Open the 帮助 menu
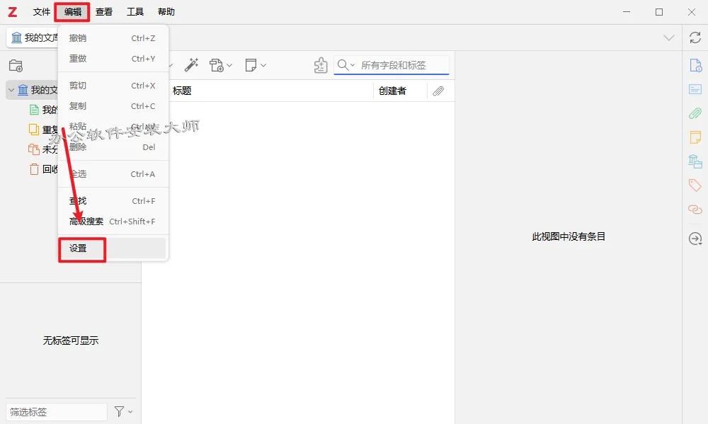Image resolution: width=708 pixels, height=424 pixels. tap(166, 12)
